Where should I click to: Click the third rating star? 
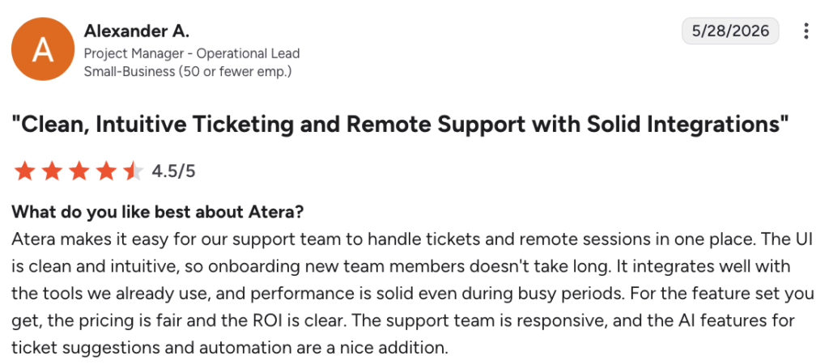(x=79, y=171)
